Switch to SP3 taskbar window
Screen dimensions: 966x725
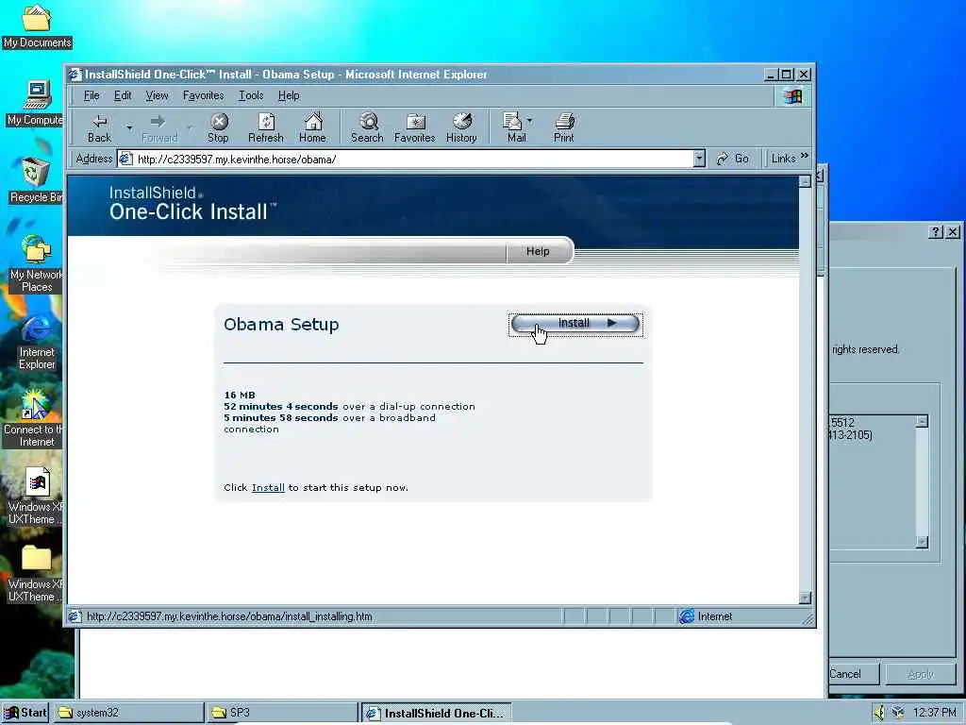point(282,713)
